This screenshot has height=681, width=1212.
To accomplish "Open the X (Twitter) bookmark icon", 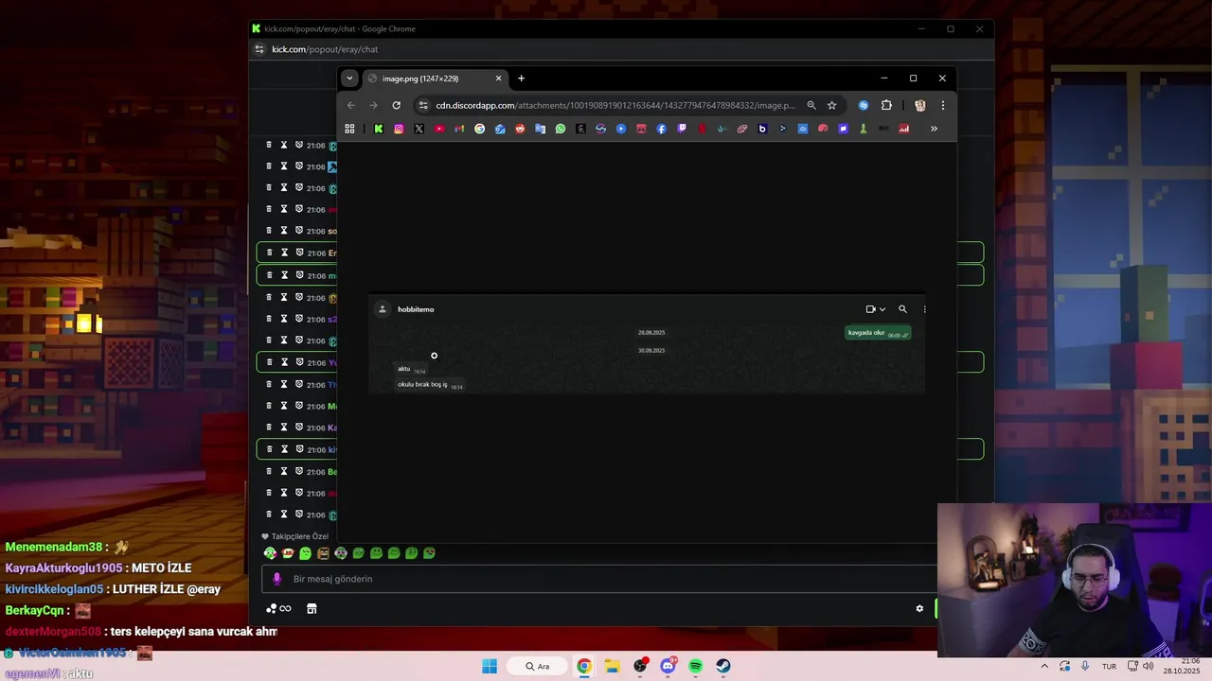I will tap(419, 129).
